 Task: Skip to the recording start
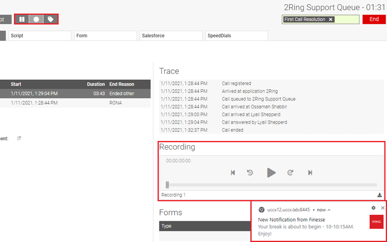[233, 173]
